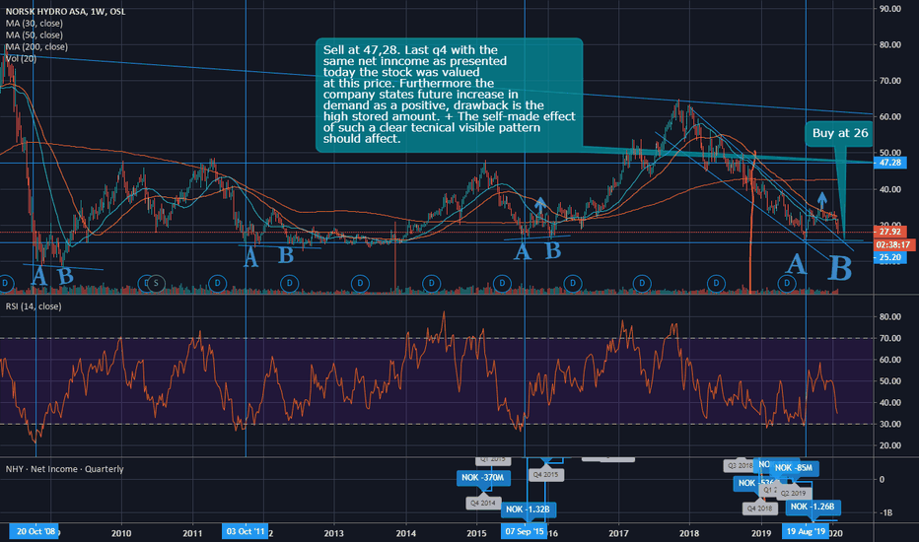The height and width of the screenshot is (542, 919).
Task: Click the Q3 2018 quarter tag
Action: tap(739, 465)
